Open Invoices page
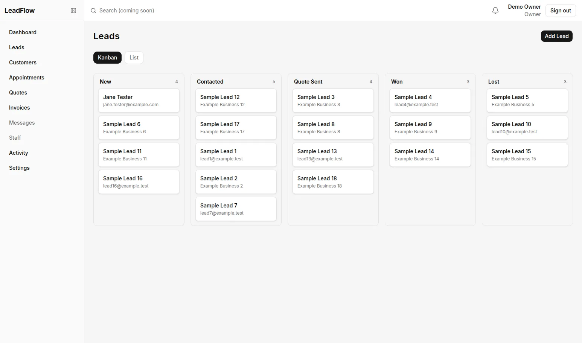The width and height of the screenshot is (582, 343). coord(19,108)
